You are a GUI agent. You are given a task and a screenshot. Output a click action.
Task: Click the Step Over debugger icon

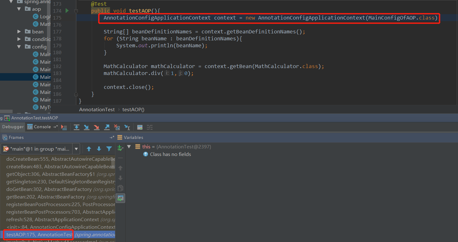point(77,127)
